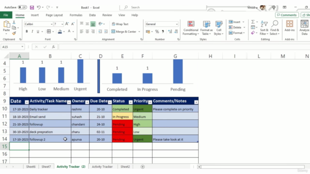
Task: Apply top align icon
Action: pos(81,24)
